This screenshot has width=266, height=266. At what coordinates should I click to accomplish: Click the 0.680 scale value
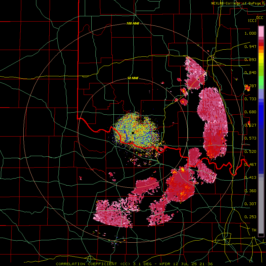[250, 112]
